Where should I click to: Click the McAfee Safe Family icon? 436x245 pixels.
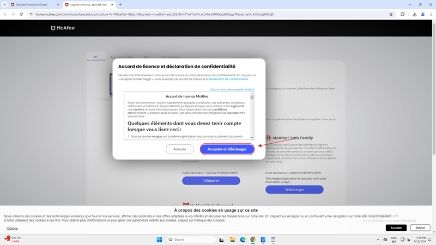(x=268, y=138)
